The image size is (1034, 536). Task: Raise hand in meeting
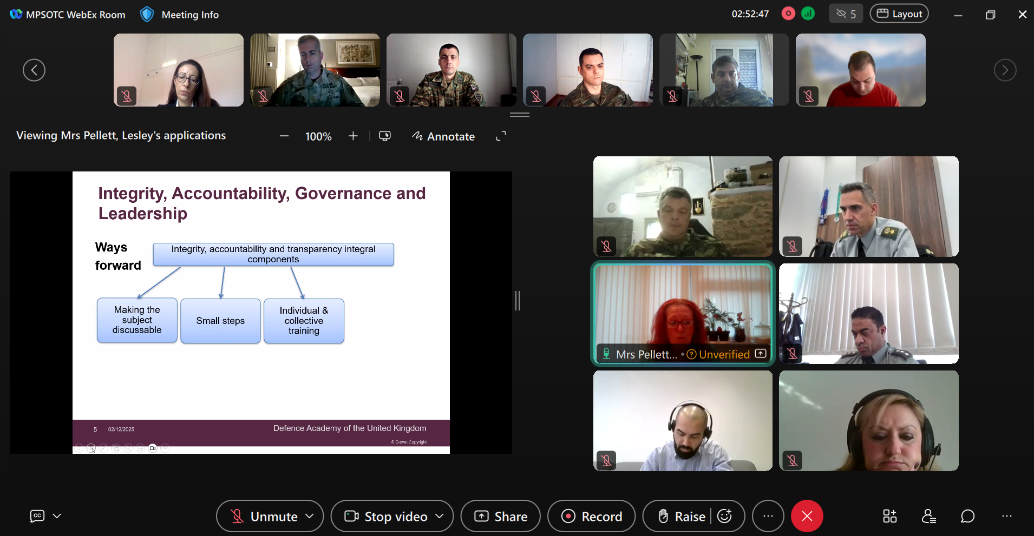[x=682, y=517]
